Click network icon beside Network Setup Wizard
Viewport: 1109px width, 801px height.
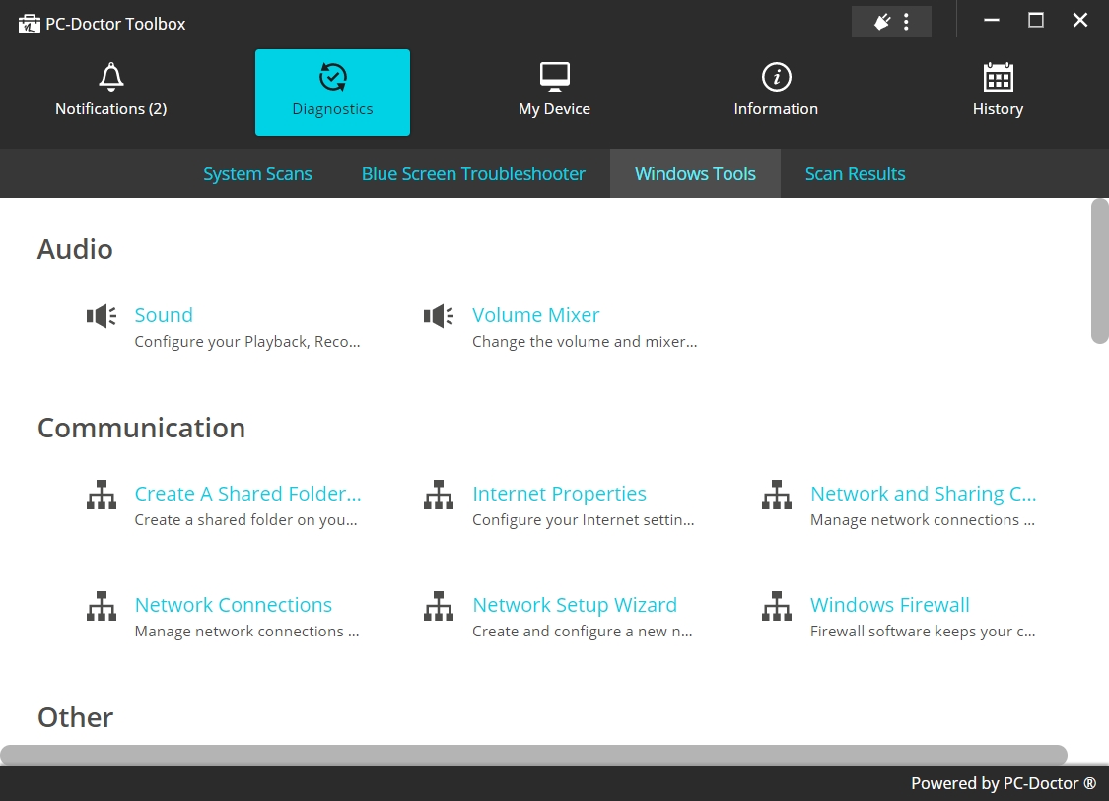(439, 606)
